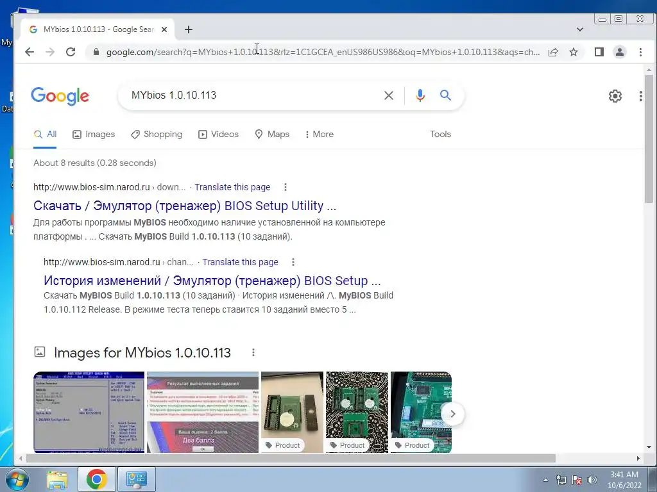
Task: Open a new tab with the plus button
Action: pyautogui.click(x=189, y=29)
